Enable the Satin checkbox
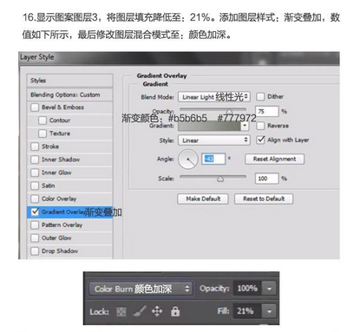Image resolution: width=347 pixels, height=332 pixels. click(35, 186)
